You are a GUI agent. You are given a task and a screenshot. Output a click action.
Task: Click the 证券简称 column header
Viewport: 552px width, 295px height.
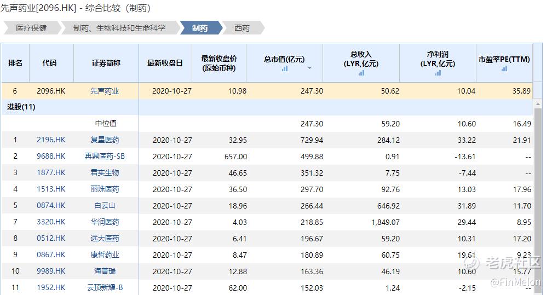106,63
